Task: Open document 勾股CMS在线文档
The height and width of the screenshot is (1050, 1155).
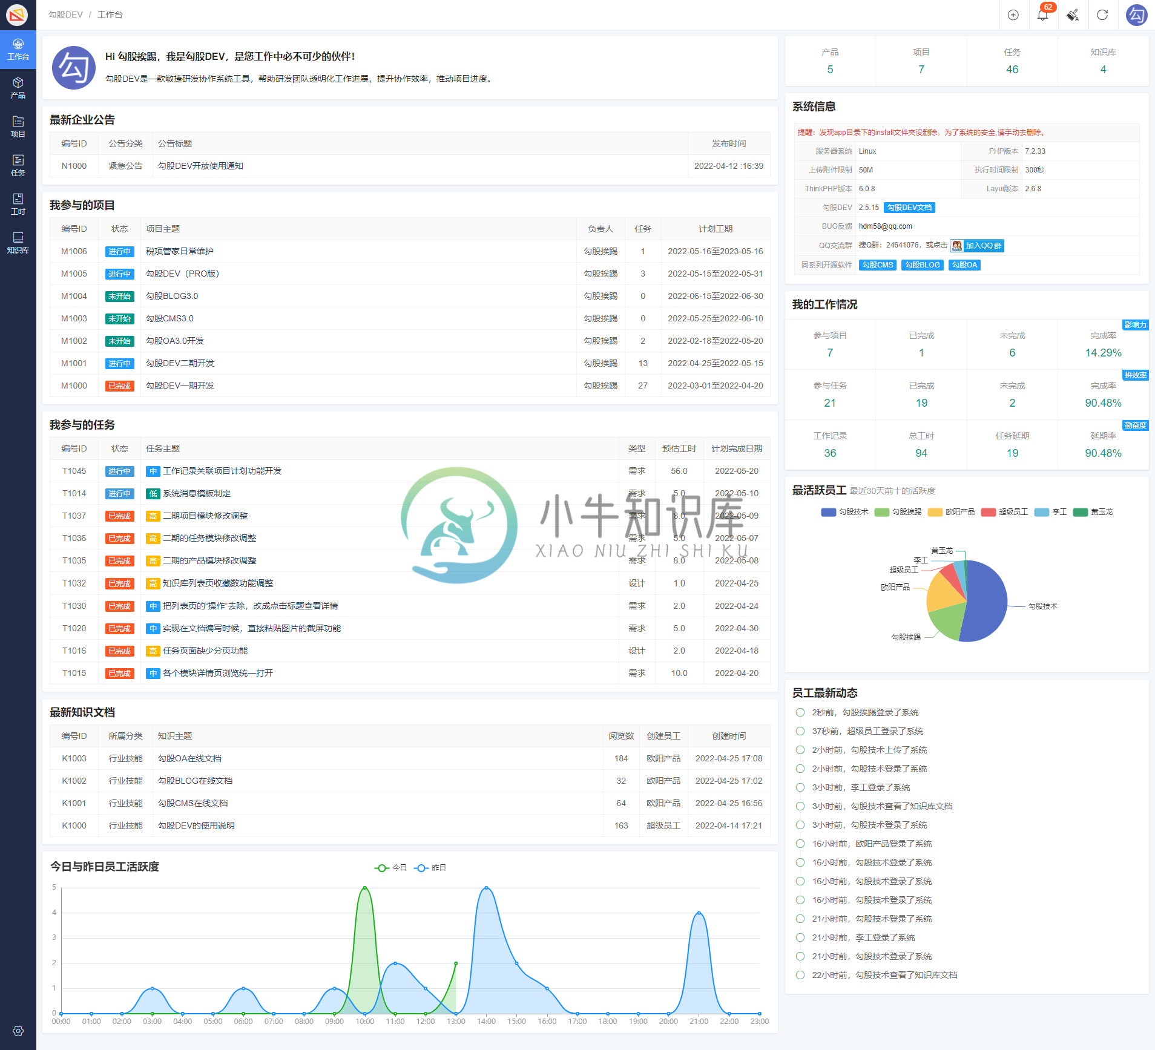Action: click(192, 803)
